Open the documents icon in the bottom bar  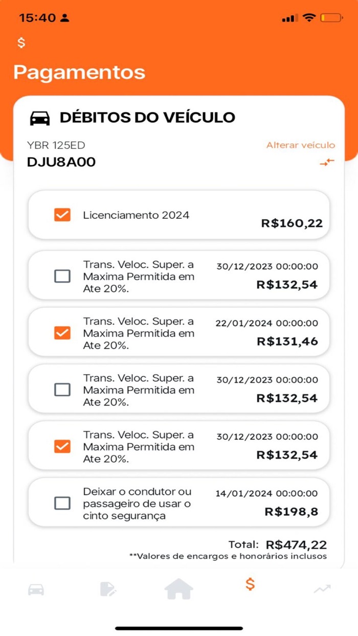107,589
